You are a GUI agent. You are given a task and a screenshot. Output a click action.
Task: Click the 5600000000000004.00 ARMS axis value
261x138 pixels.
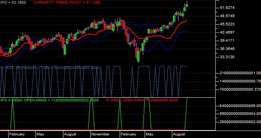coord(240,114)
